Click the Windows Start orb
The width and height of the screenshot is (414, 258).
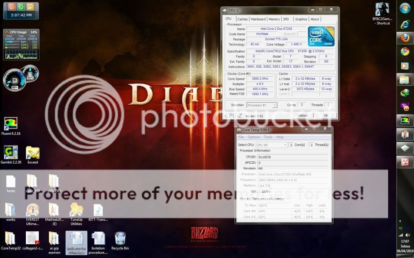[x=405, y=8]
